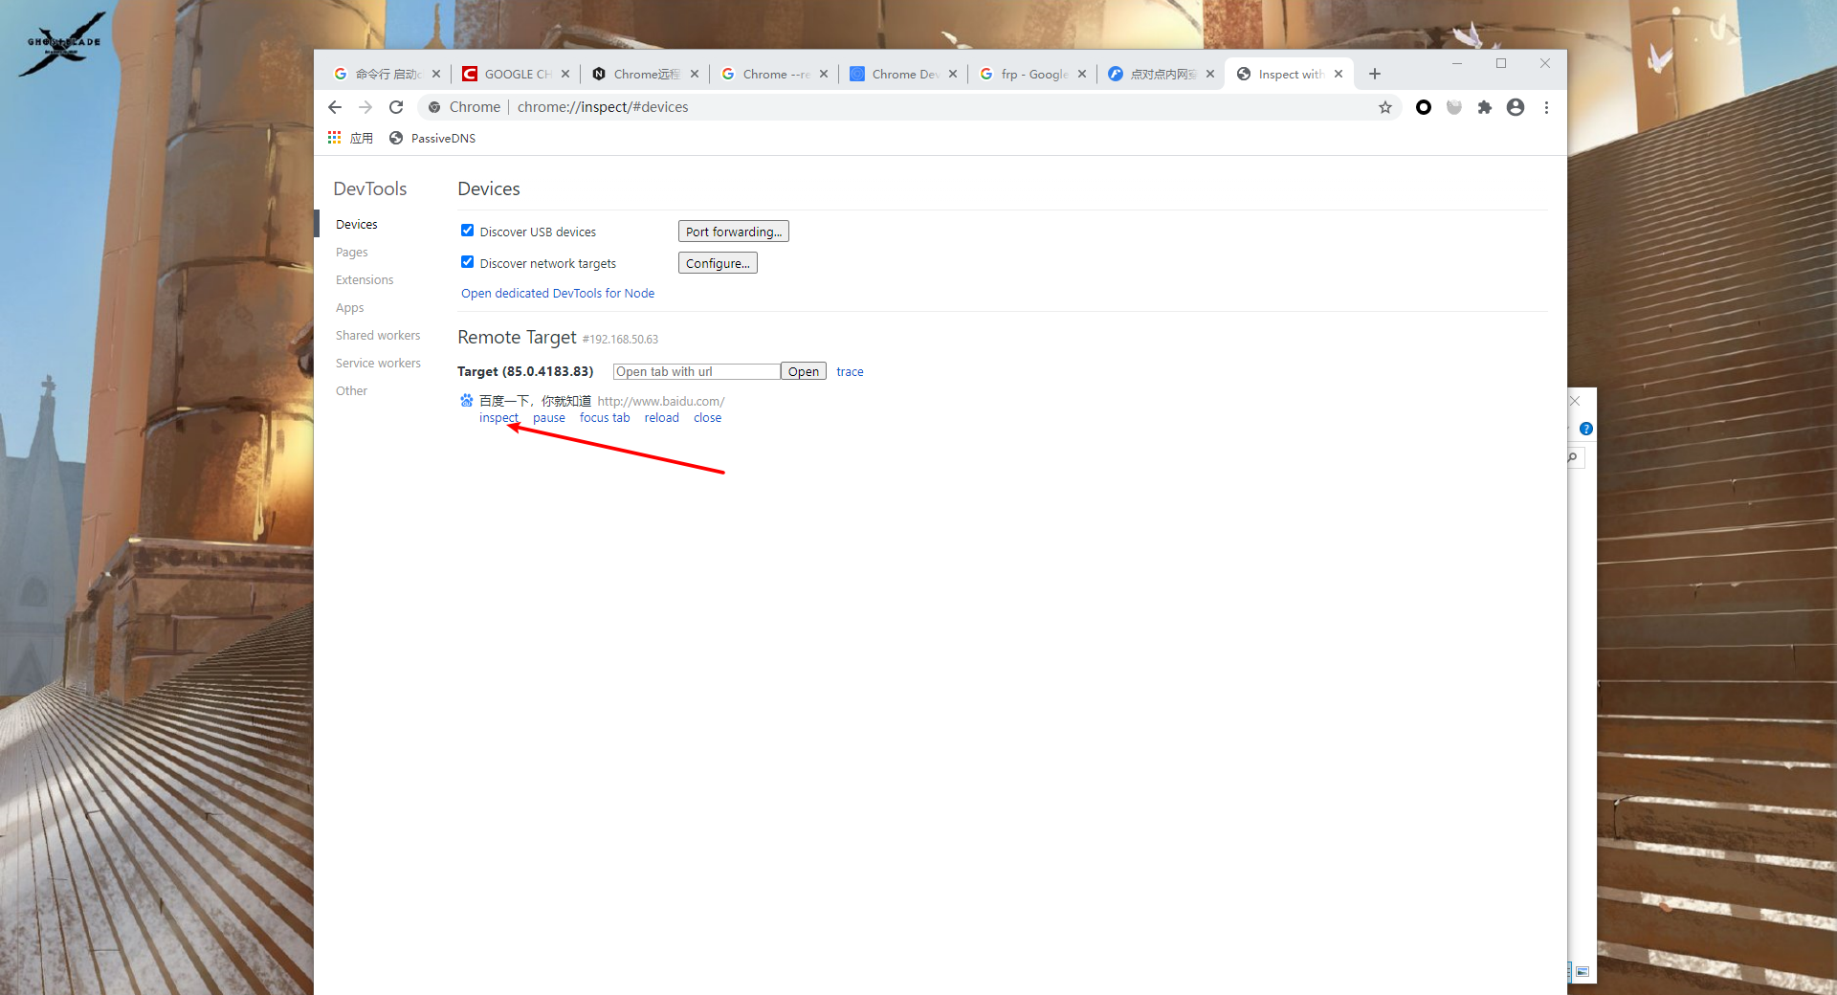Click inspect link for Baidu target
Image resolution: width=1837 pixels, height=995 pixels.
(x=498, y=418)
